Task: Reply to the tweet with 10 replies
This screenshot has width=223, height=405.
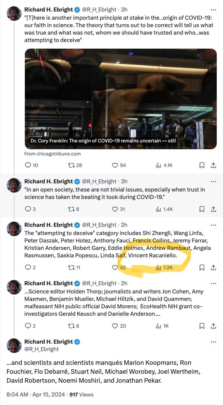Action: pos(28,165)
